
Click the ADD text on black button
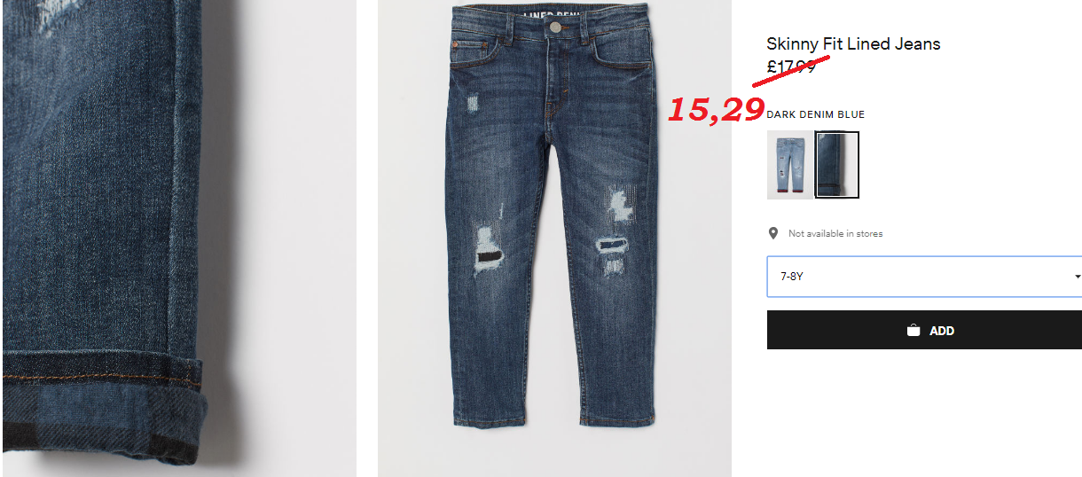pos(942,331)
